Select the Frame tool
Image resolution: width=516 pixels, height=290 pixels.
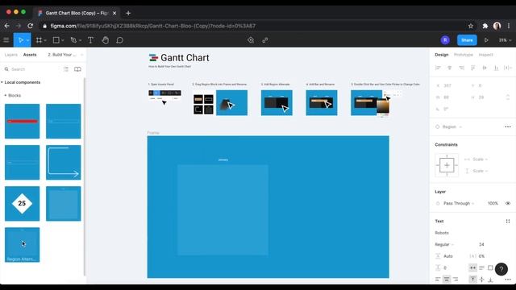point(39,40)
